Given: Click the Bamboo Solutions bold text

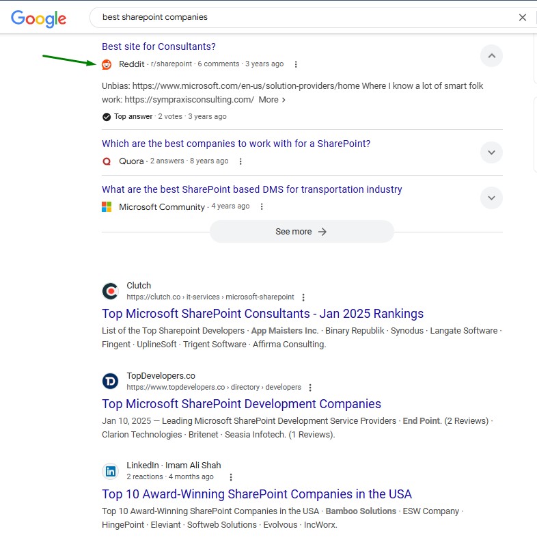Looking at the screenshot, I should tap(361, 511).
